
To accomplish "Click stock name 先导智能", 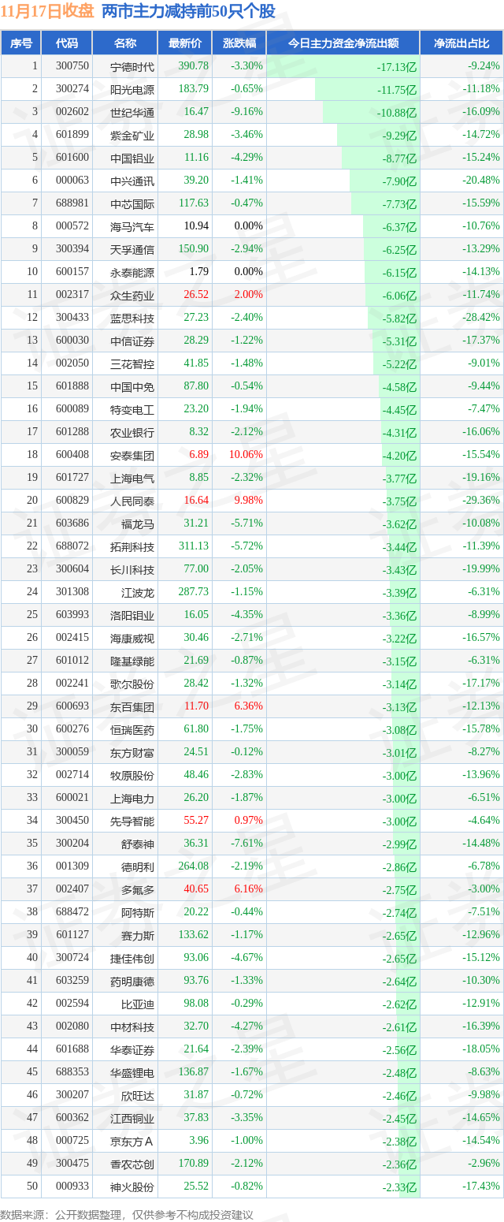I will coord(132,821).
